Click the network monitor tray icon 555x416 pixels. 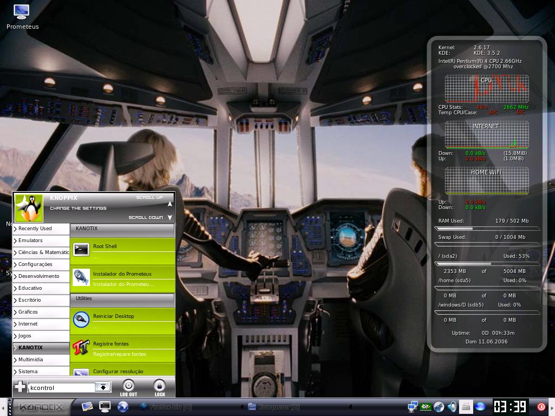[x=412, y=407]
